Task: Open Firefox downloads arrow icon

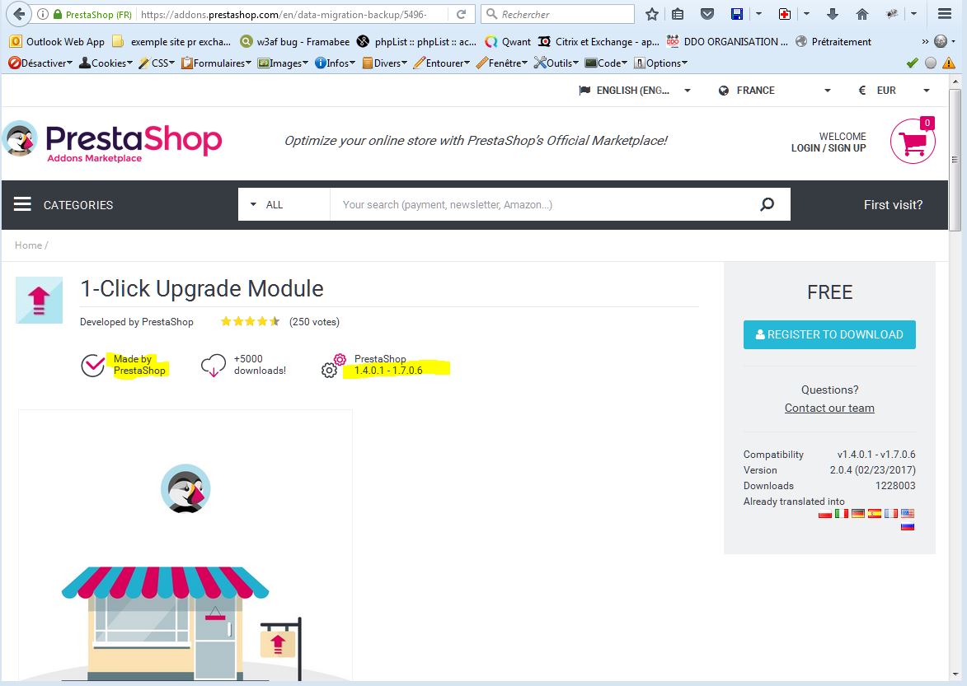Action: point(833,14)
